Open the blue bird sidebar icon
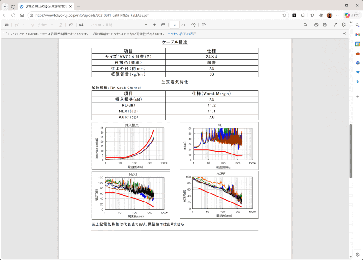This screenshot has height=260, width=363. click(358, 72)
